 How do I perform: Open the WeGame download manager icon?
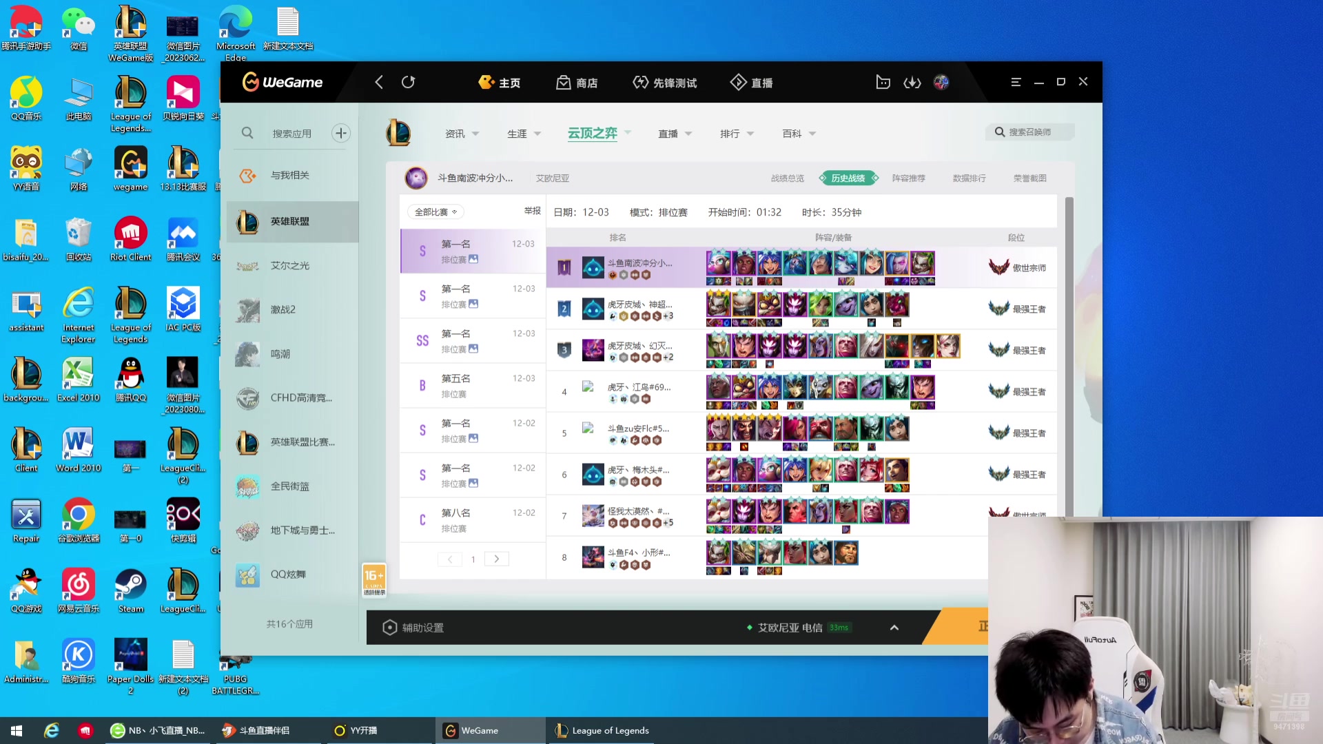click(x=912, y=82)
